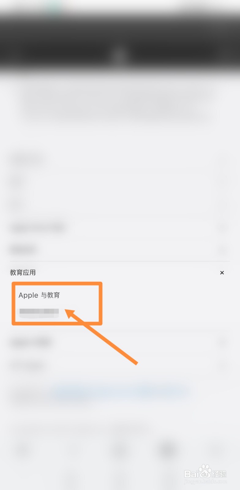Expand the blurred section directly below 教育应用 links
Screen dimensions: 240x490
(120, 342)
